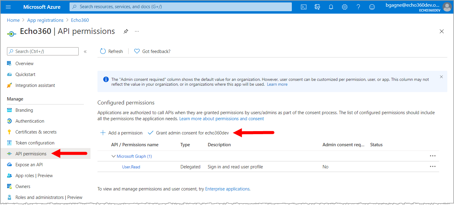Click the Refresh icon in the toolbar
This screenshot has height=205, width=454.
tap(103, 51)
